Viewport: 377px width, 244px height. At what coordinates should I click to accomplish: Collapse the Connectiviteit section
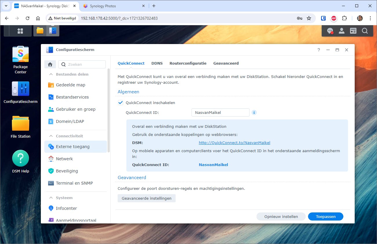coord(51,136)
